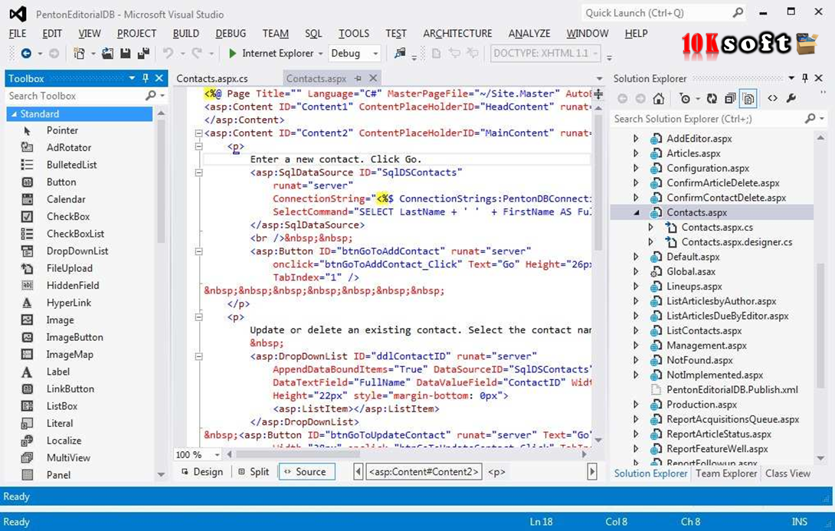The height and width of the screenshot is (531, 835).
Task: Click the Find in Files toolbar icon
Action: pos(399,53)
